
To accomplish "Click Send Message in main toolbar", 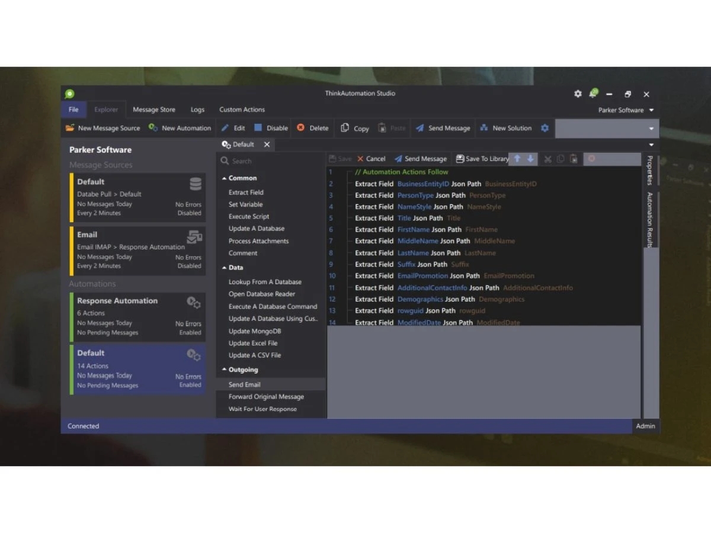I will pyautogui.click(x=443, y=128).
